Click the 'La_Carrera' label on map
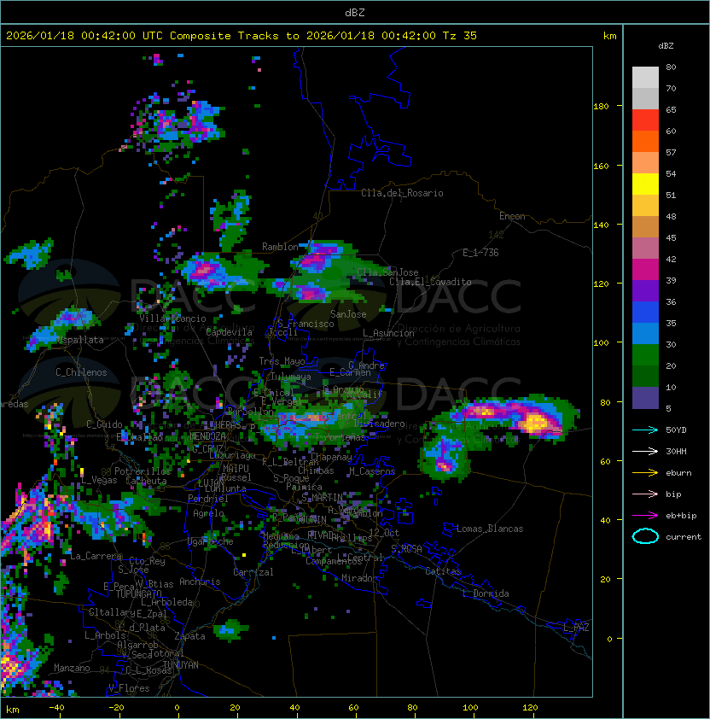Screen dimensions: 710x719 tap(96, 556)
